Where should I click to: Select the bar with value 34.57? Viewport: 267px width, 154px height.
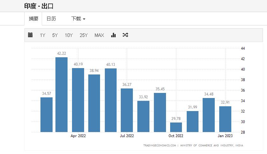tap(47, 115)
